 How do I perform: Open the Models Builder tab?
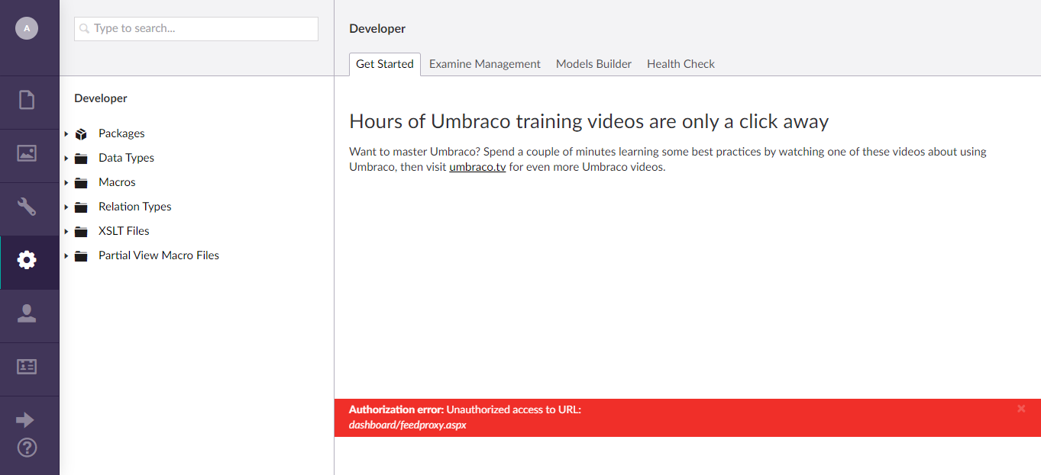(x=593, y=64)
